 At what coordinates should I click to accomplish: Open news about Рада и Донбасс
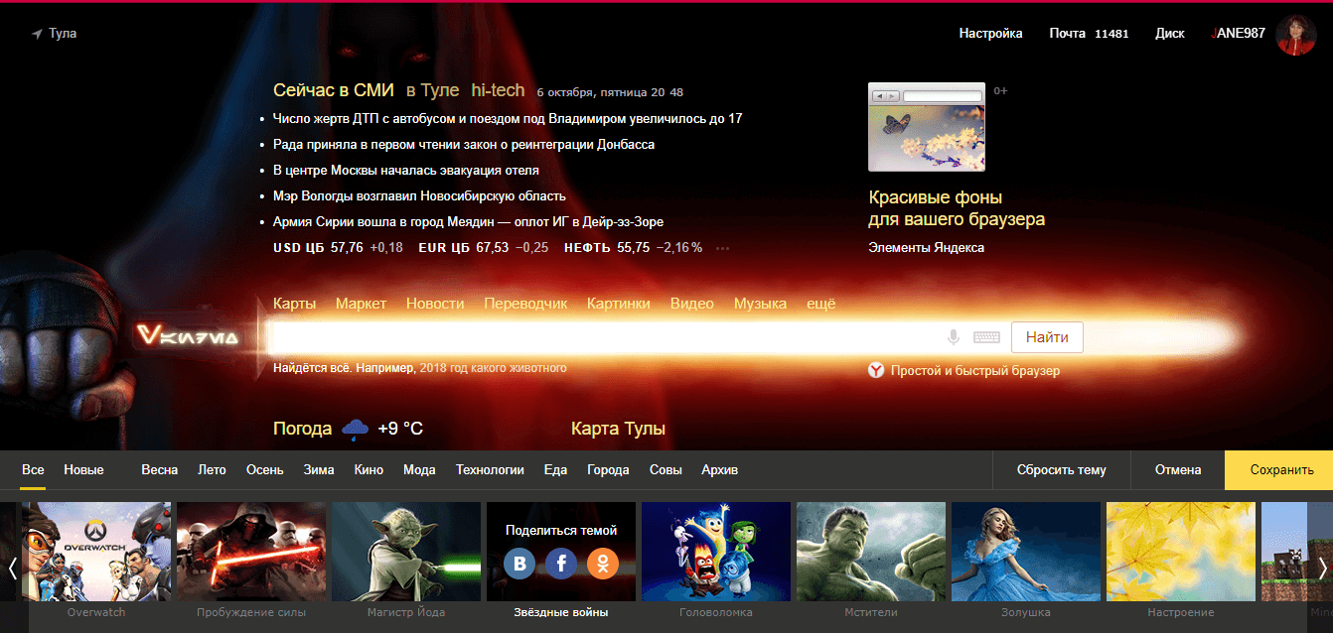464,145
